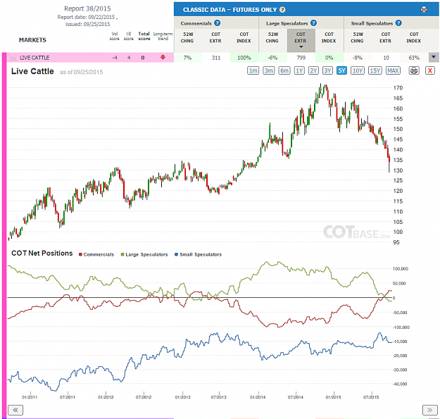Viewport: 440px width, 419px height.
Task: Print the Live Cattle chart
Action: point(414,70)
